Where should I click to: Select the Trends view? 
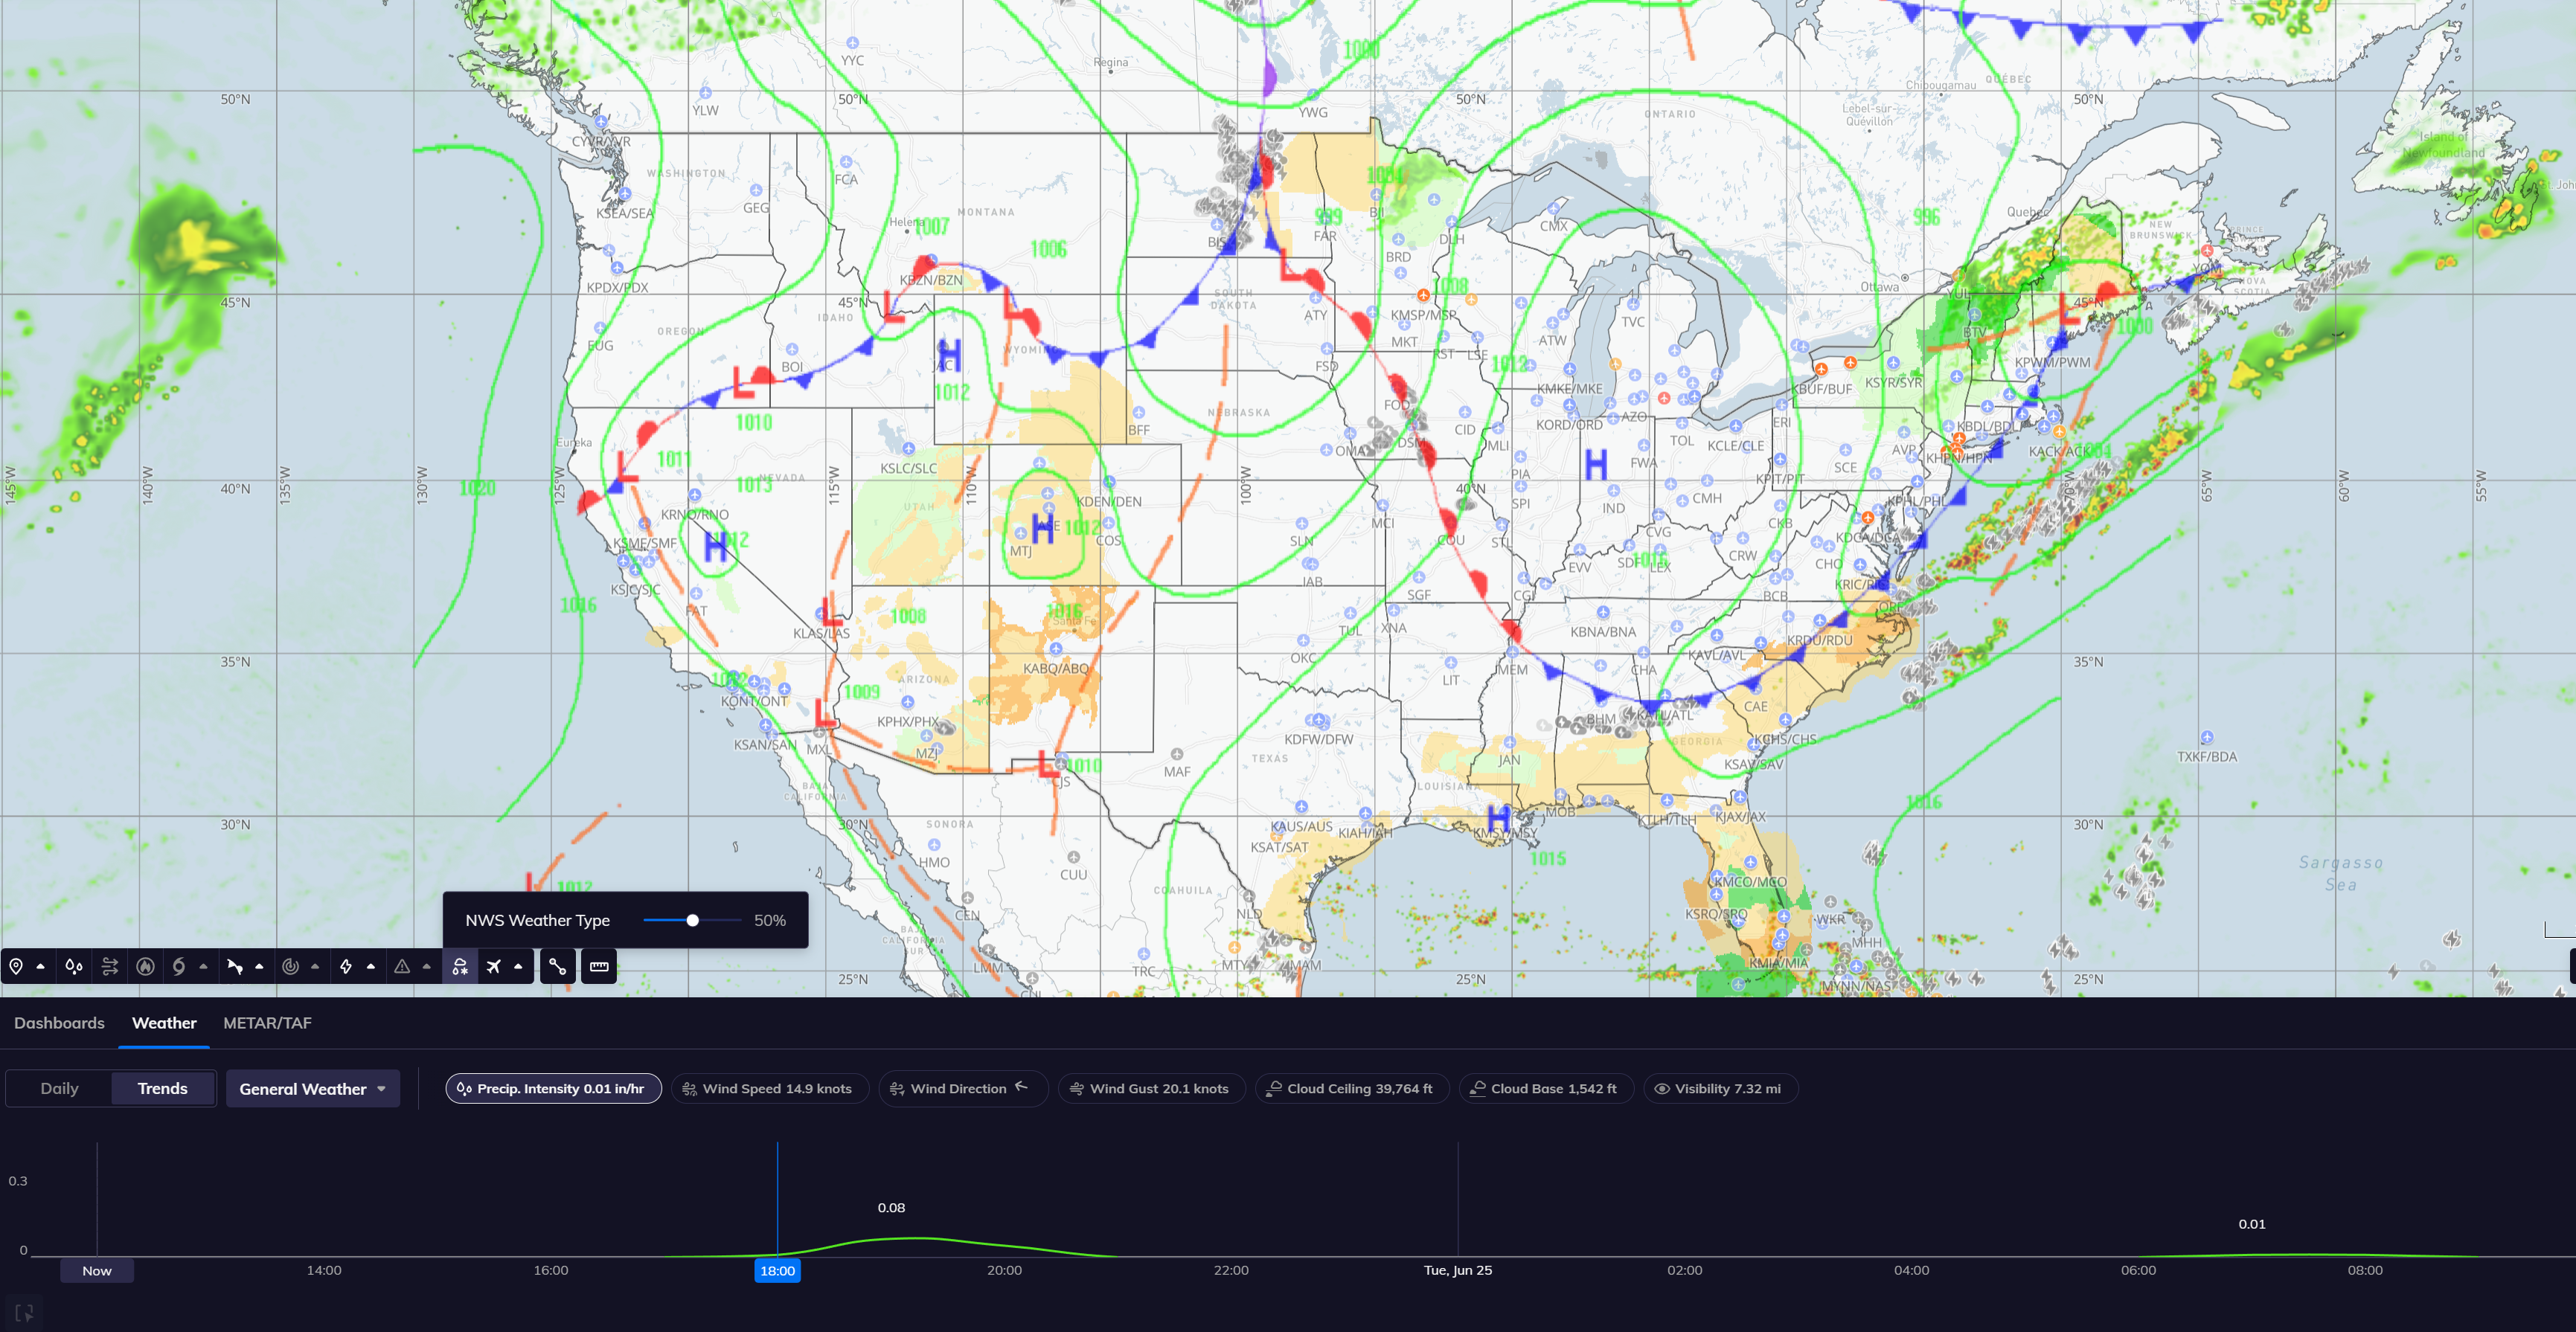(x=162, y=1088)
